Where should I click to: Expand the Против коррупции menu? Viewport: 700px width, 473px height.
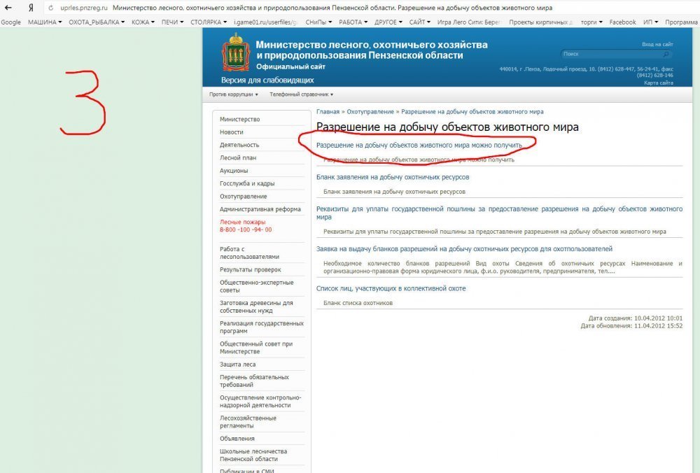click(x=234, y=94)
